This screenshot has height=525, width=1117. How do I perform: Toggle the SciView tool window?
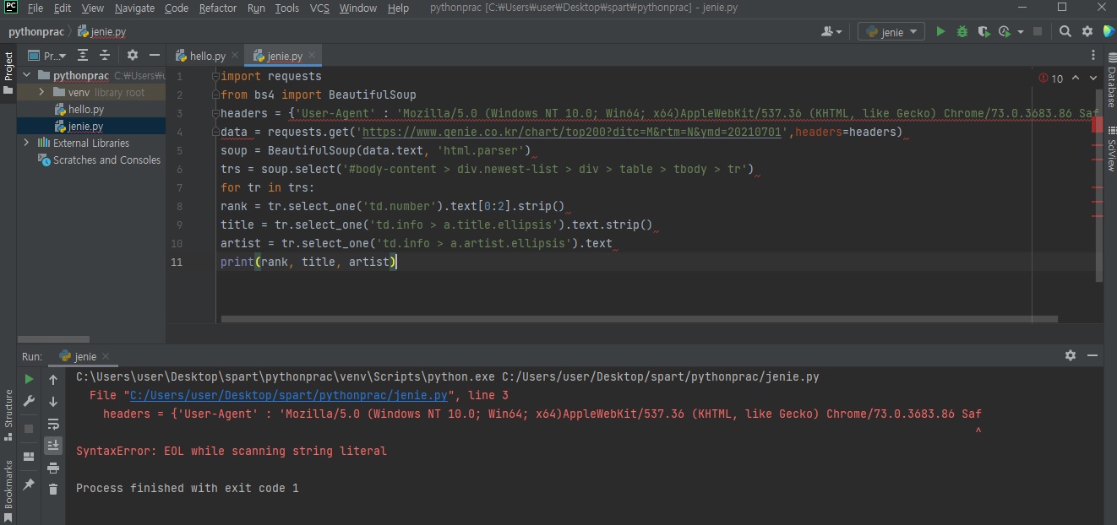pyautogui.click(x=1110, y=149)
